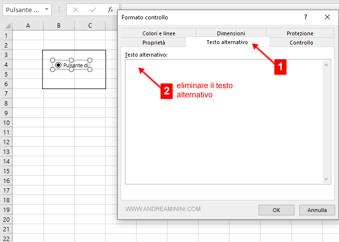Switch to the Dimensioni tab
The image size is (339, 242).
pos(231,33)
